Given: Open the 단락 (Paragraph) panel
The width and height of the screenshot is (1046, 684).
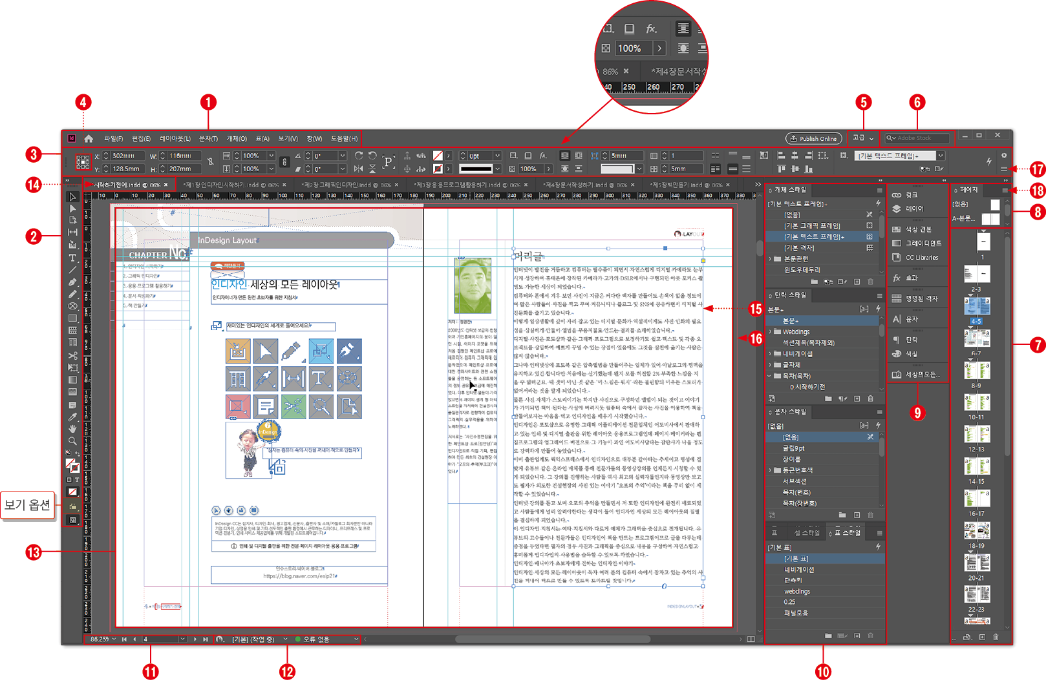Looking at the screenshot, I should click(905, 340).
